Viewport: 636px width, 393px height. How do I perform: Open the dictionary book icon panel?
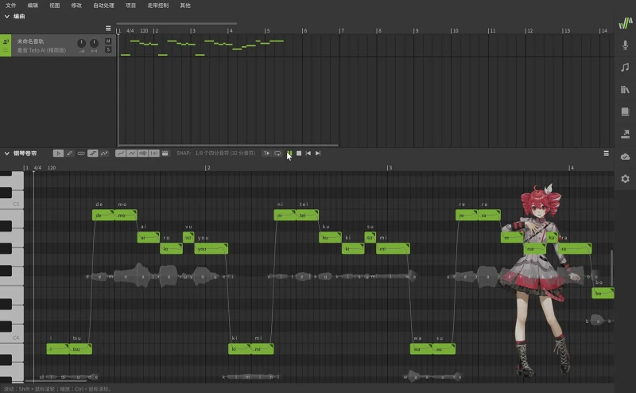tap(626, 112)
